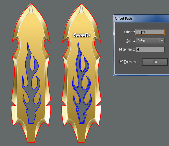Click the Result text label
This screenshot has height=146, width=169.
(x=82, y=35)
